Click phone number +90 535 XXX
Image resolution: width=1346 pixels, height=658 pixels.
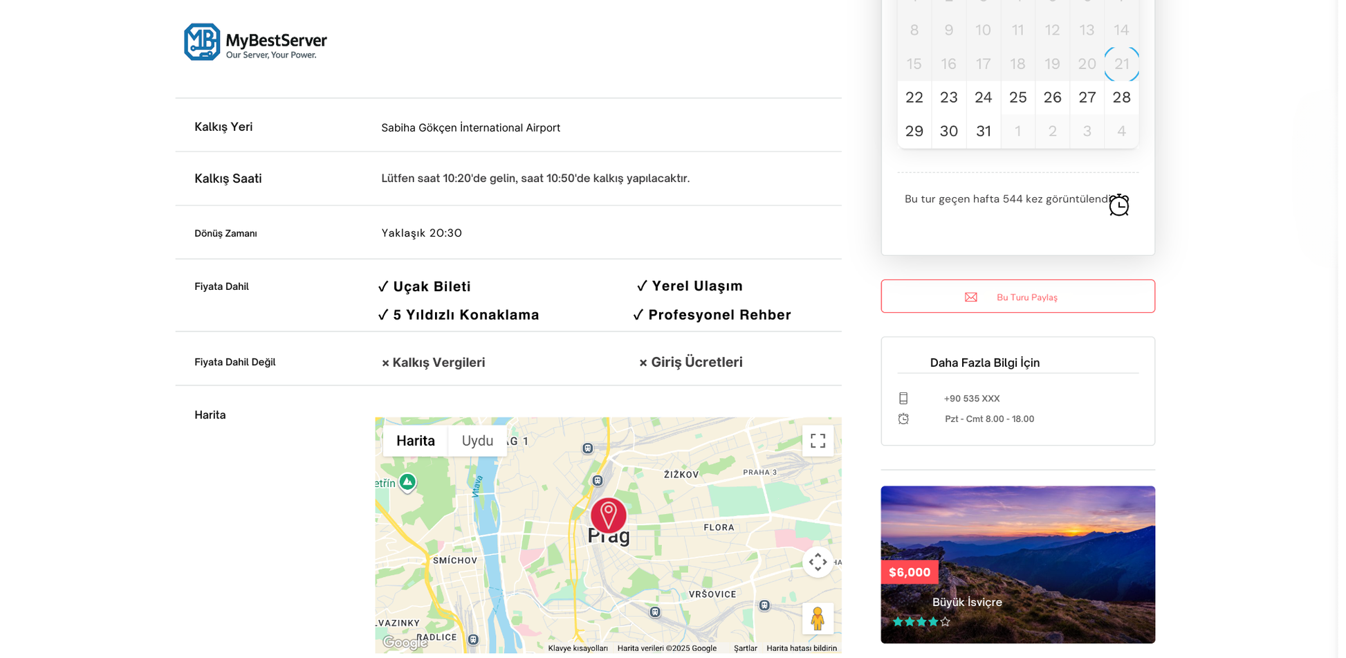click(972, 399)
